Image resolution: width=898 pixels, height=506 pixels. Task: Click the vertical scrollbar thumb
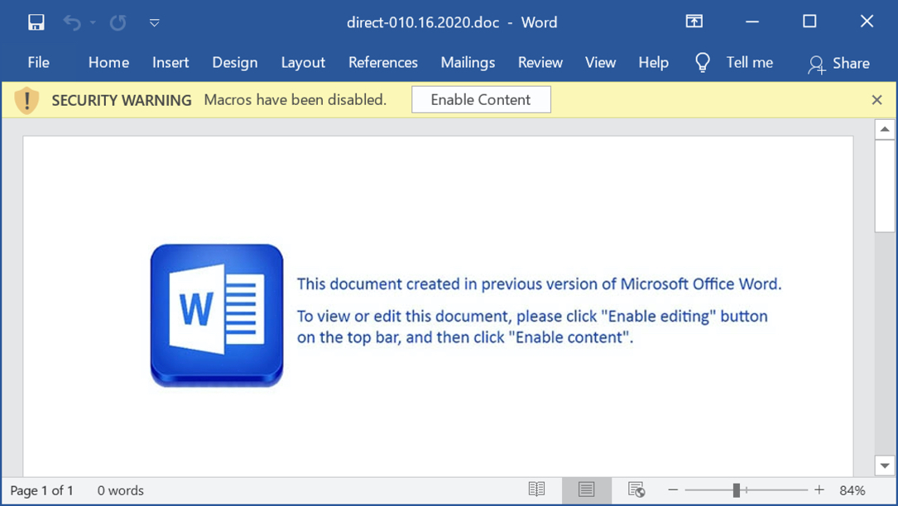(x=885, y=185)
